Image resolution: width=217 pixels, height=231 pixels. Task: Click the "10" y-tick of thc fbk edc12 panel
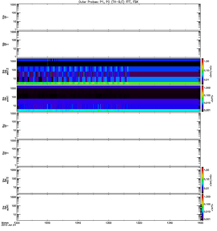(14, 187)
